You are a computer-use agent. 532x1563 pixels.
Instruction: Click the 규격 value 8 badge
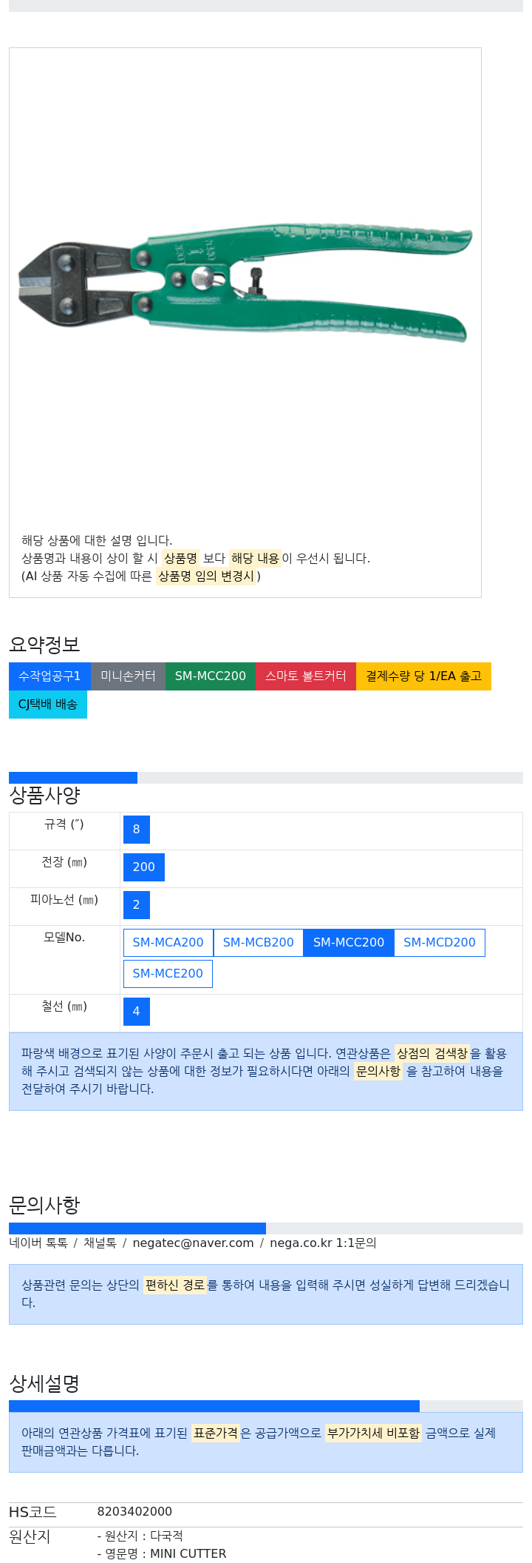[136, 830]
